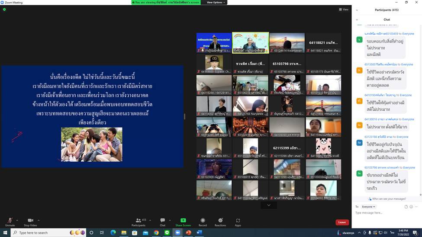
Task: Open Windows Start menu
Action: click(5, 233)
